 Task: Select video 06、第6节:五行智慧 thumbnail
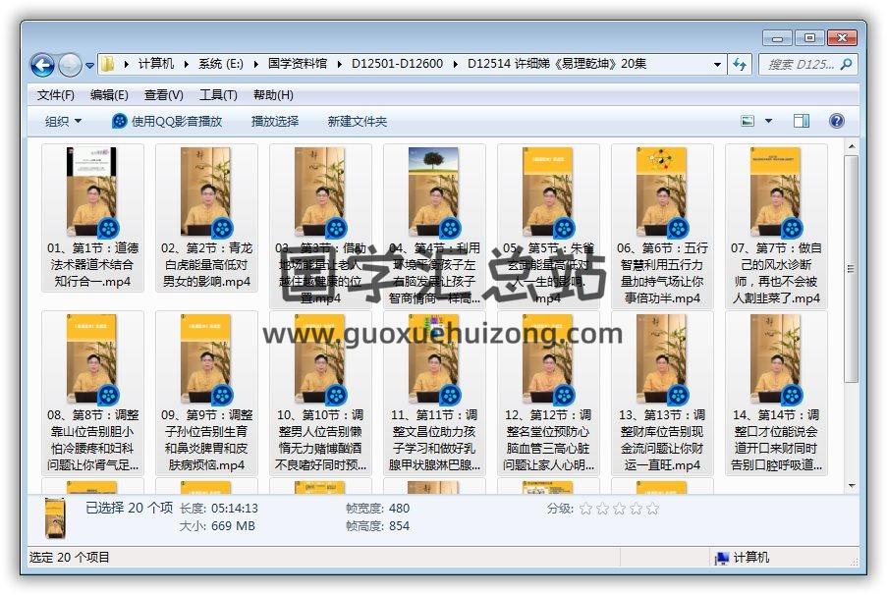click(662, 191)
